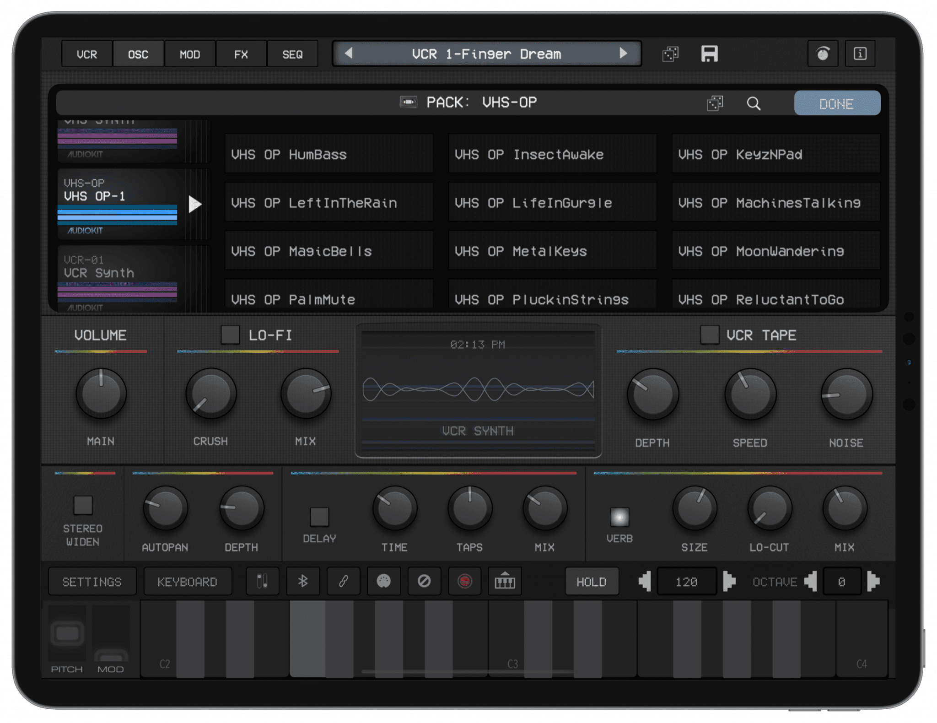The height and width of the screenshot is (723, 937).
Task: Toggle the STEREO WIDEN switch
Action: pos(83,505)
